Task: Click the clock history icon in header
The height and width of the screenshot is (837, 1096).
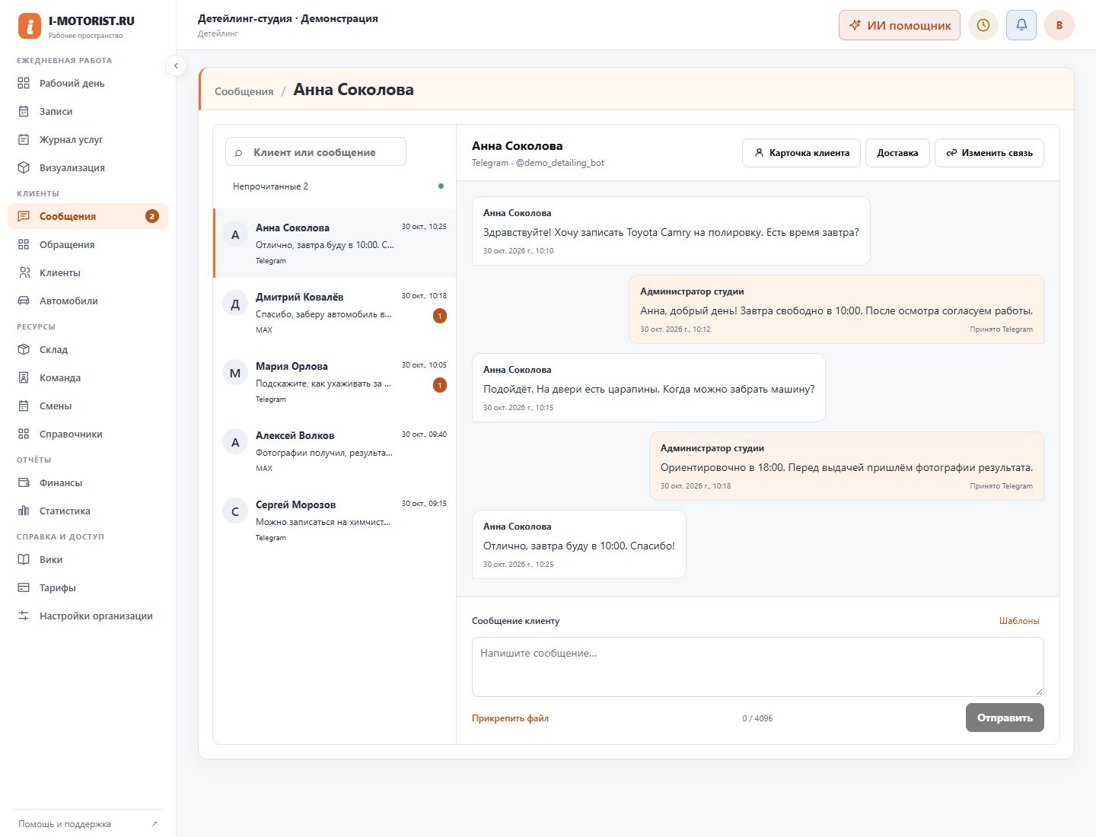Action: [x=983, y=25]
